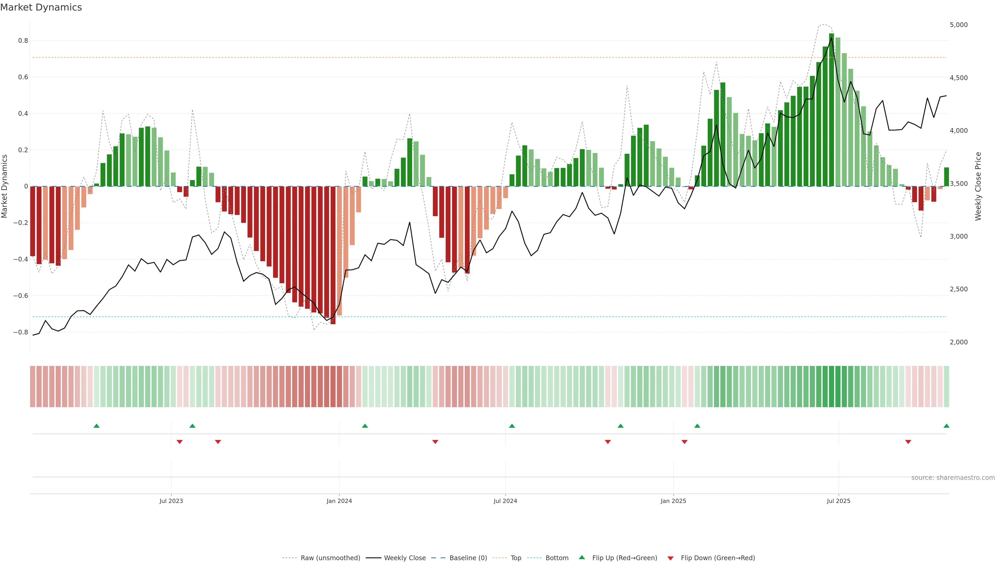Screen dimensions: 1008x567
Task: Click the source: sharemaestro.com text
Action: pos(953,478)
